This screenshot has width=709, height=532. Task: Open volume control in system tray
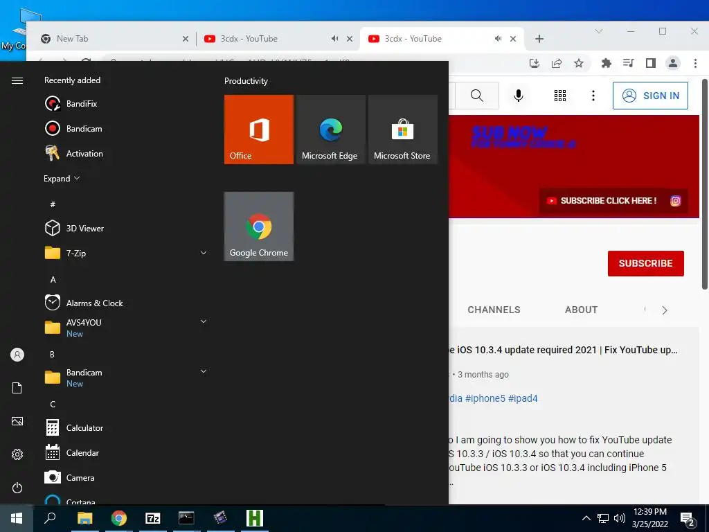point(620,518)
